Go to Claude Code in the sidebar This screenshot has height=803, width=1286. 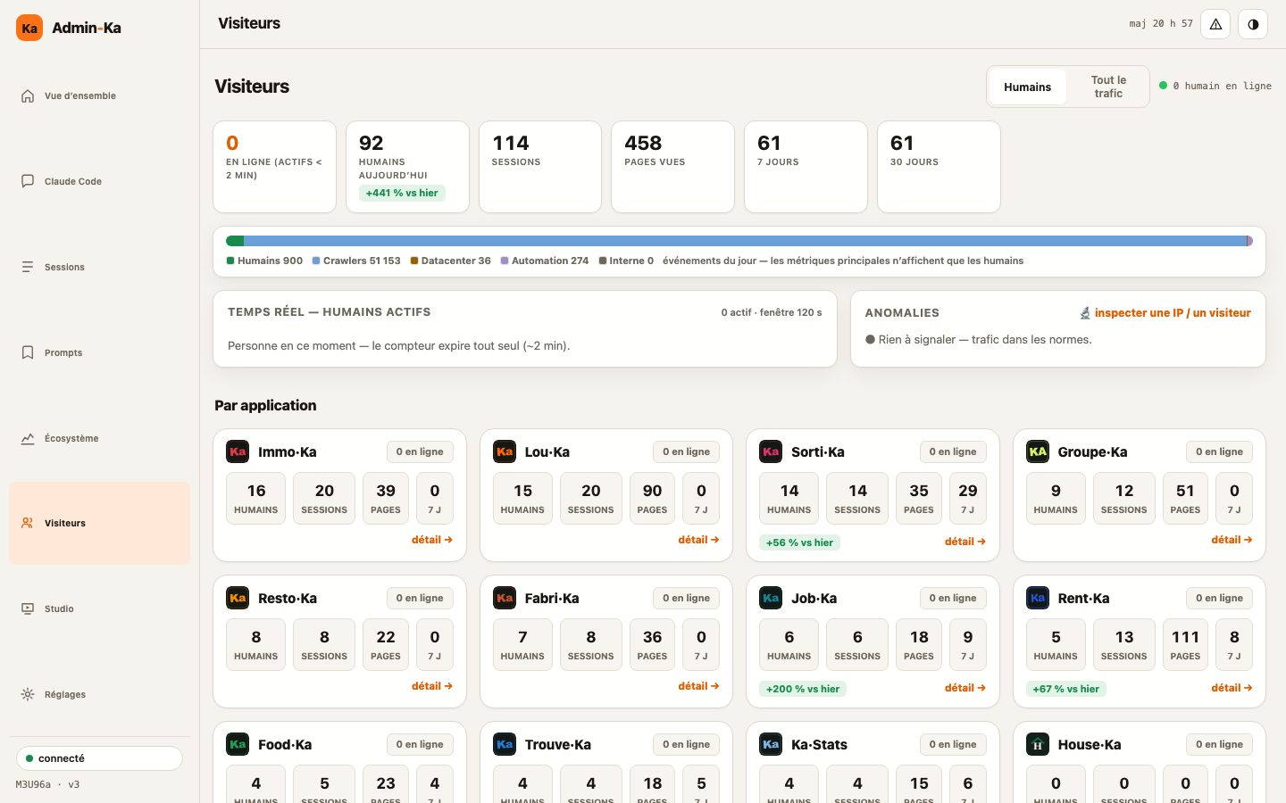tap(99, 181)
